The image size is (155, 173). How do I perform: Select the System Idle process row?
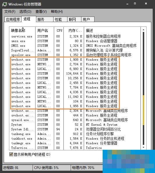tap(75, 129)
